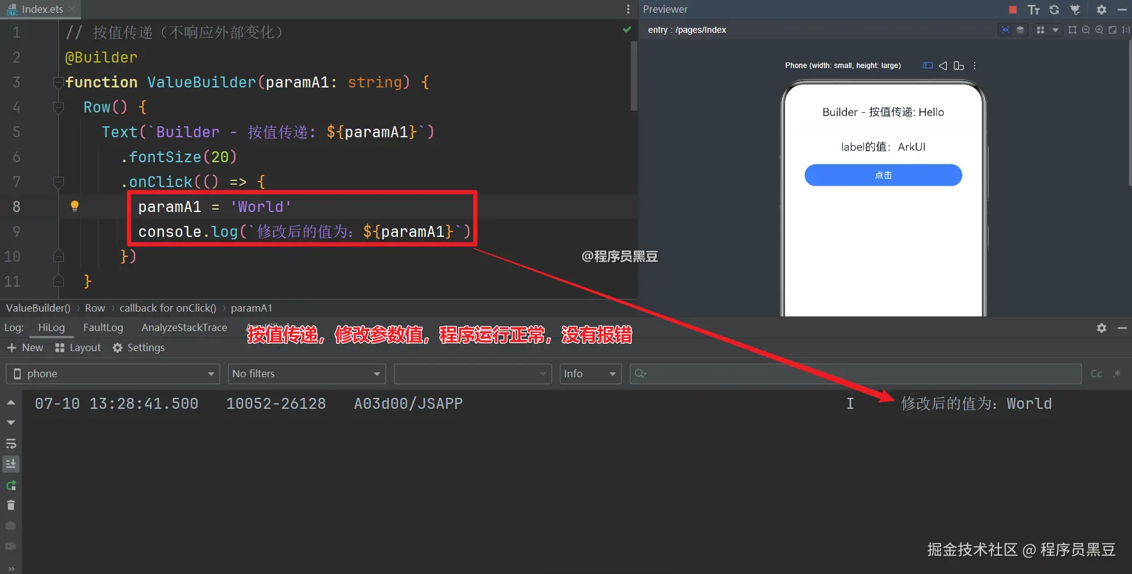
Task: Hide the Log panel with minimize dash
Action: [1122, 328]
